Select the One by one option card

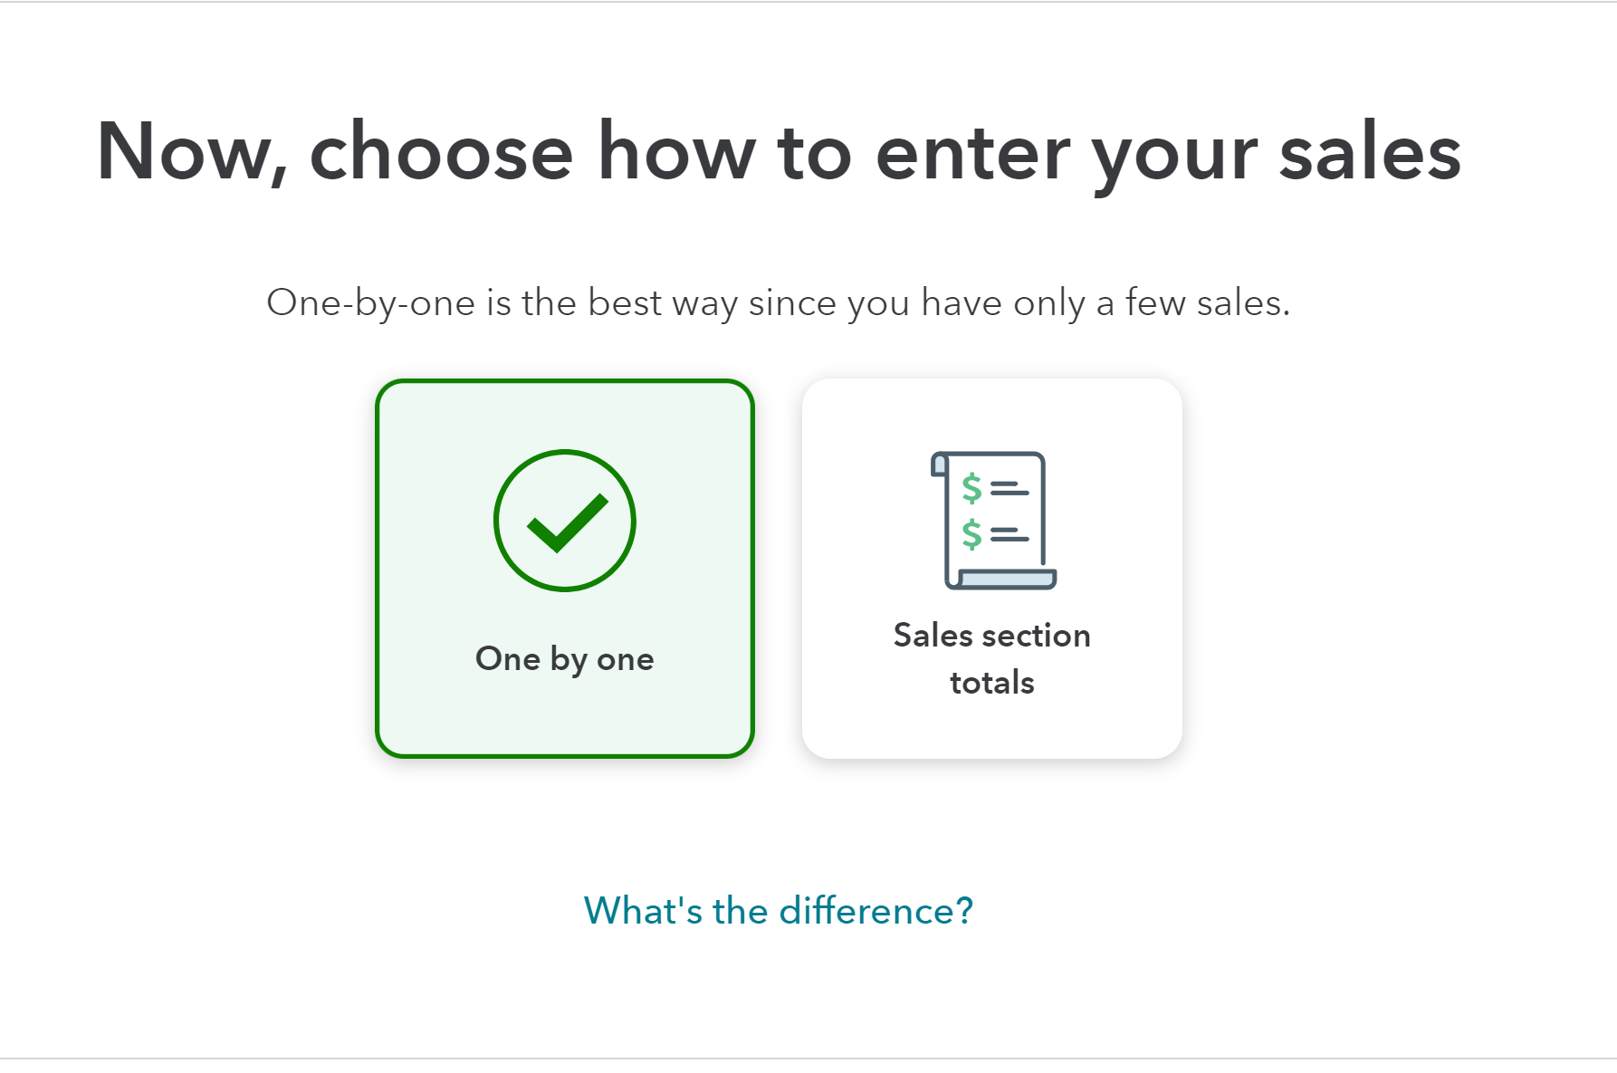565,569
